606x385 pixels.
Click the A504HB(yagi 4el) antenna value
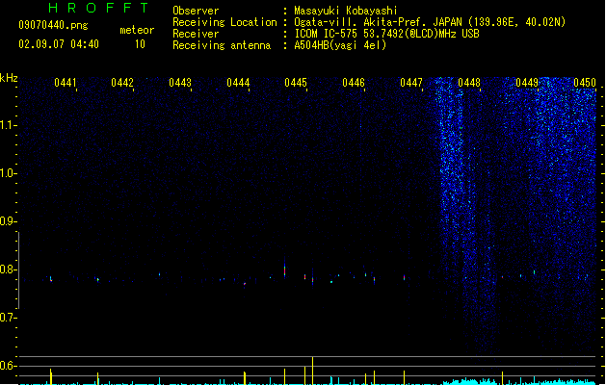340,45
